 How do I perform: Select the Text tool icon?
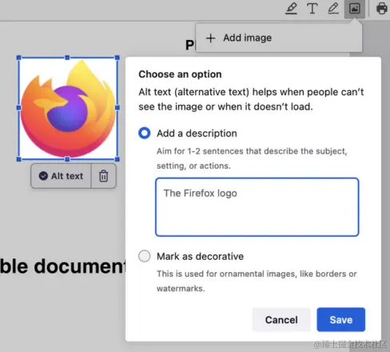312,8
